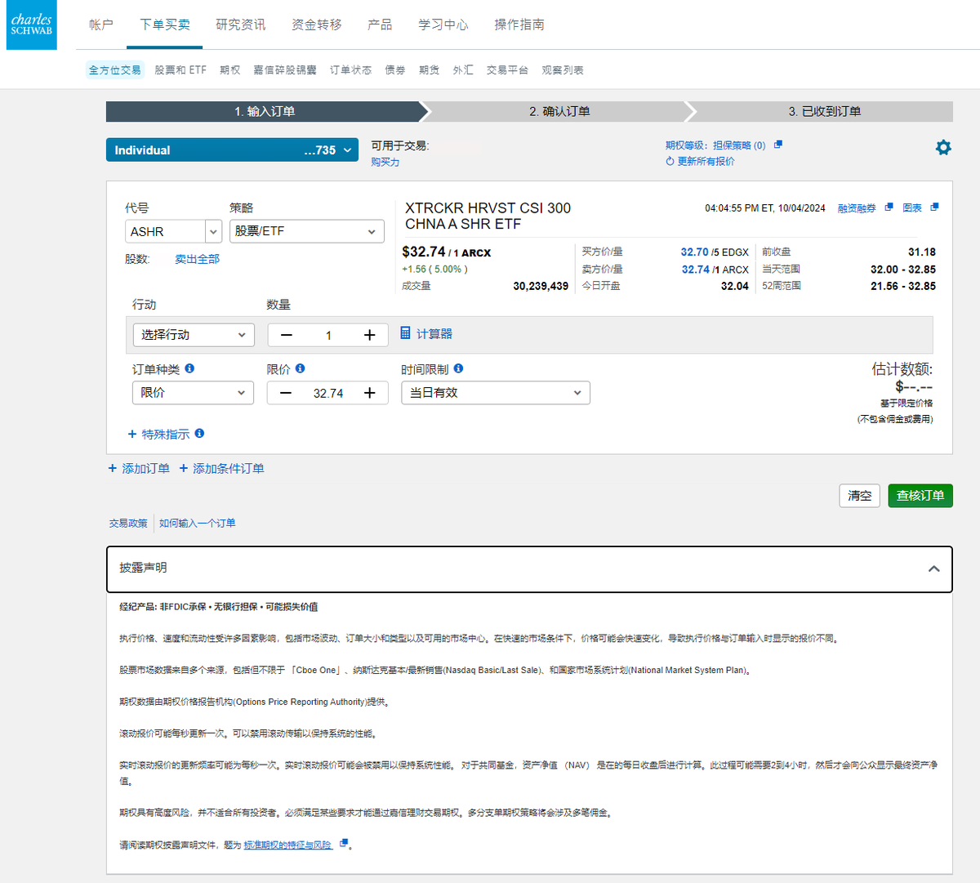The image size is (980, 883).
Task: Open 图表 chart pop-out icon
Action: 934,207
